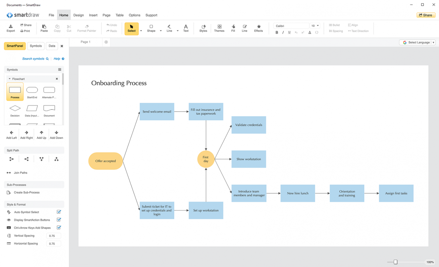This screenshot has width=439, height=267.
Task: Click the Add Down shape icon
Action: tap(56, 134)
